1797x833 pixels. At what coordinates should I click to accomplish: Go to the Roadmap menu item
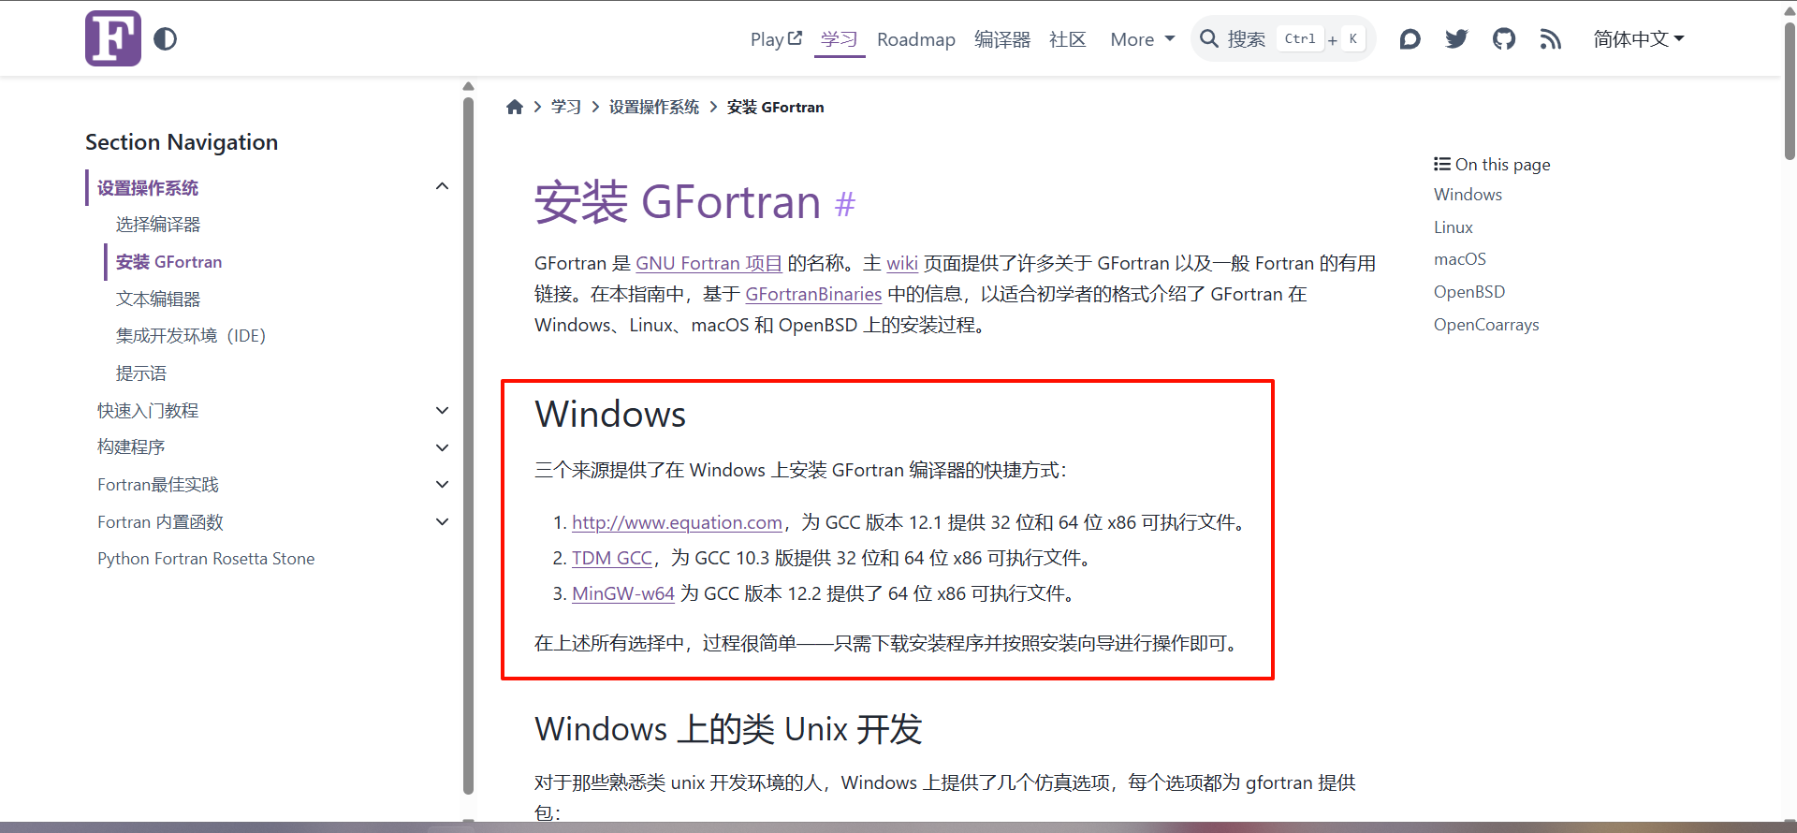915,39
